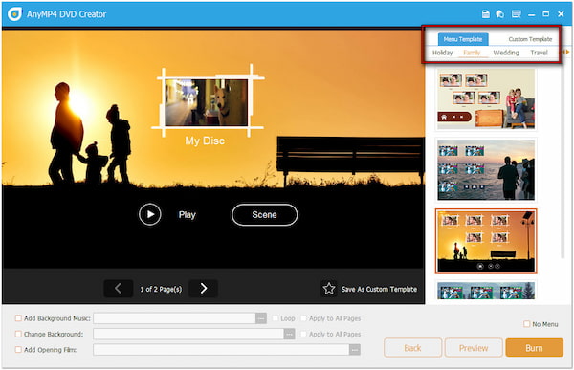Click the Scene button on DVD menu
574x370 pixels.
[x=264, y=215]
